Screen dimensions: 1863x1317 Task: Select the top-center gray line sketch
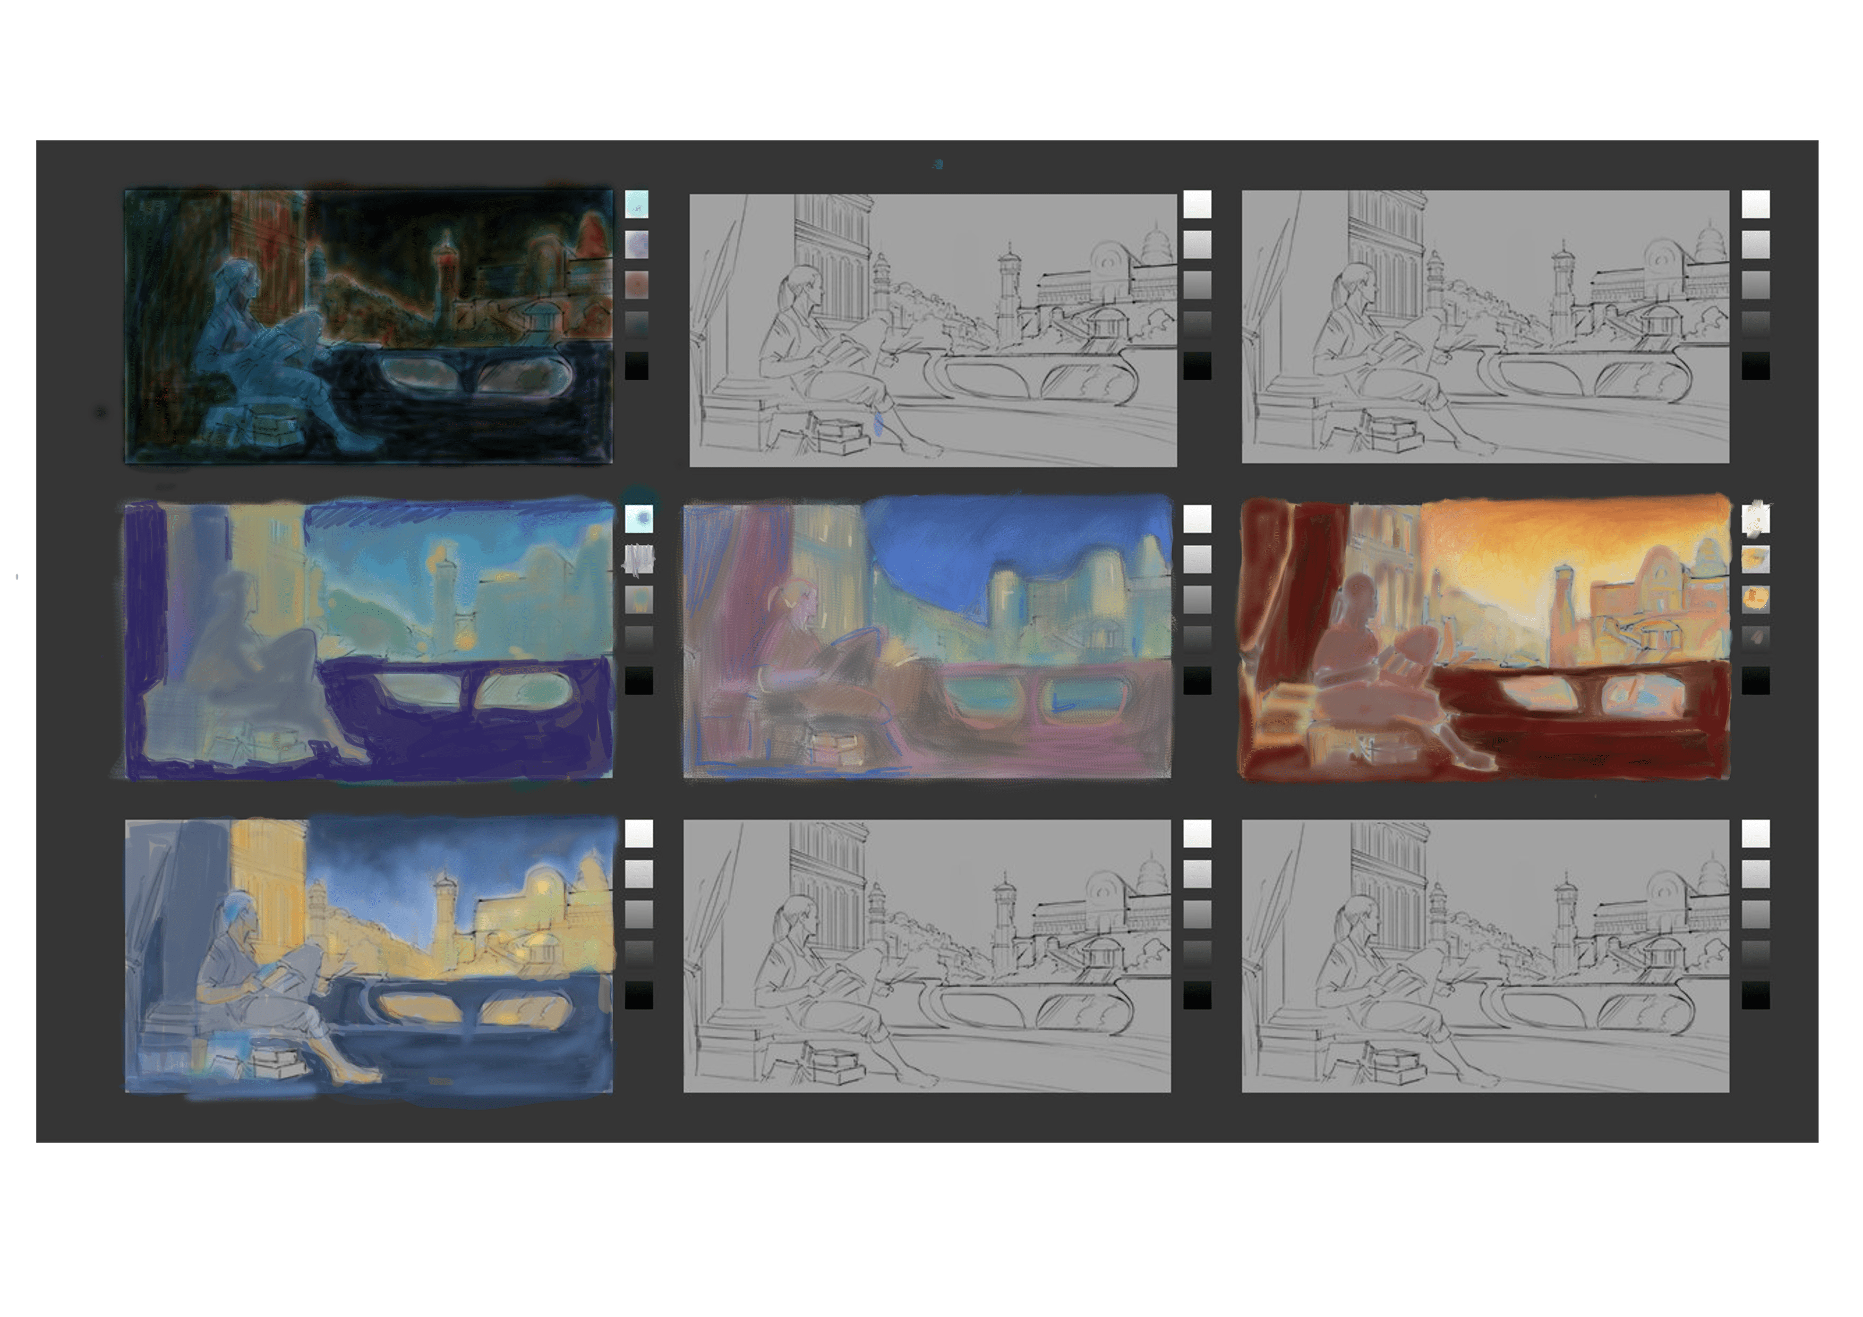[933, 329]
